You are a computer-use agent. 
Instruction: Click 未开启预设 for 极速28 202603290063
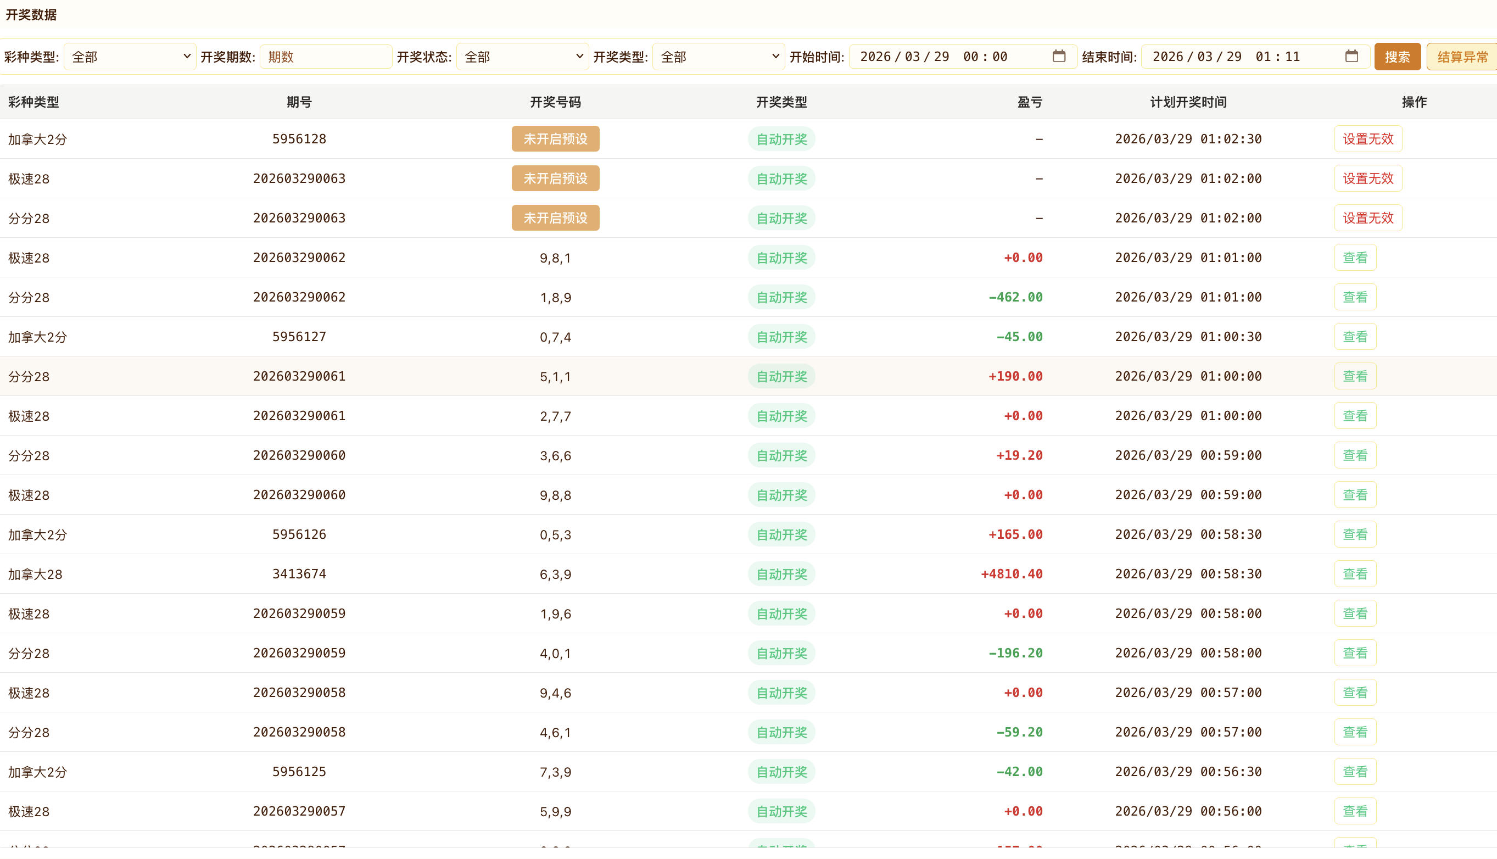555,178
